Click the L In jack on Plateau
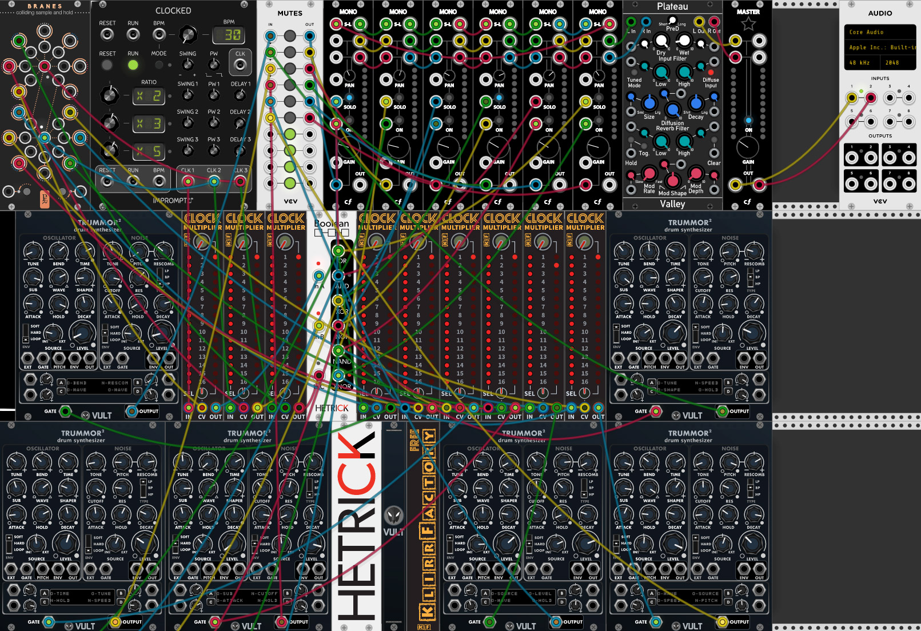 [x=631, y=22]
